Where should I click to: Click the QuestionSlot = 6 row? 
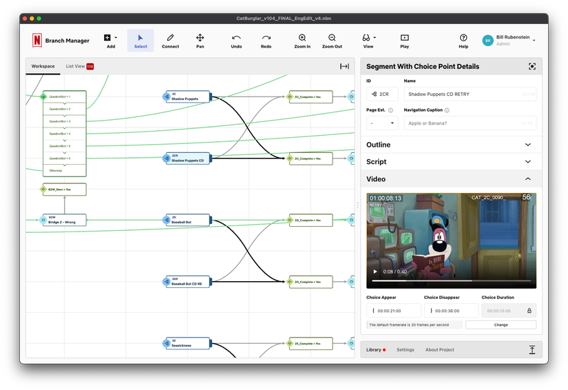[65, 158]
